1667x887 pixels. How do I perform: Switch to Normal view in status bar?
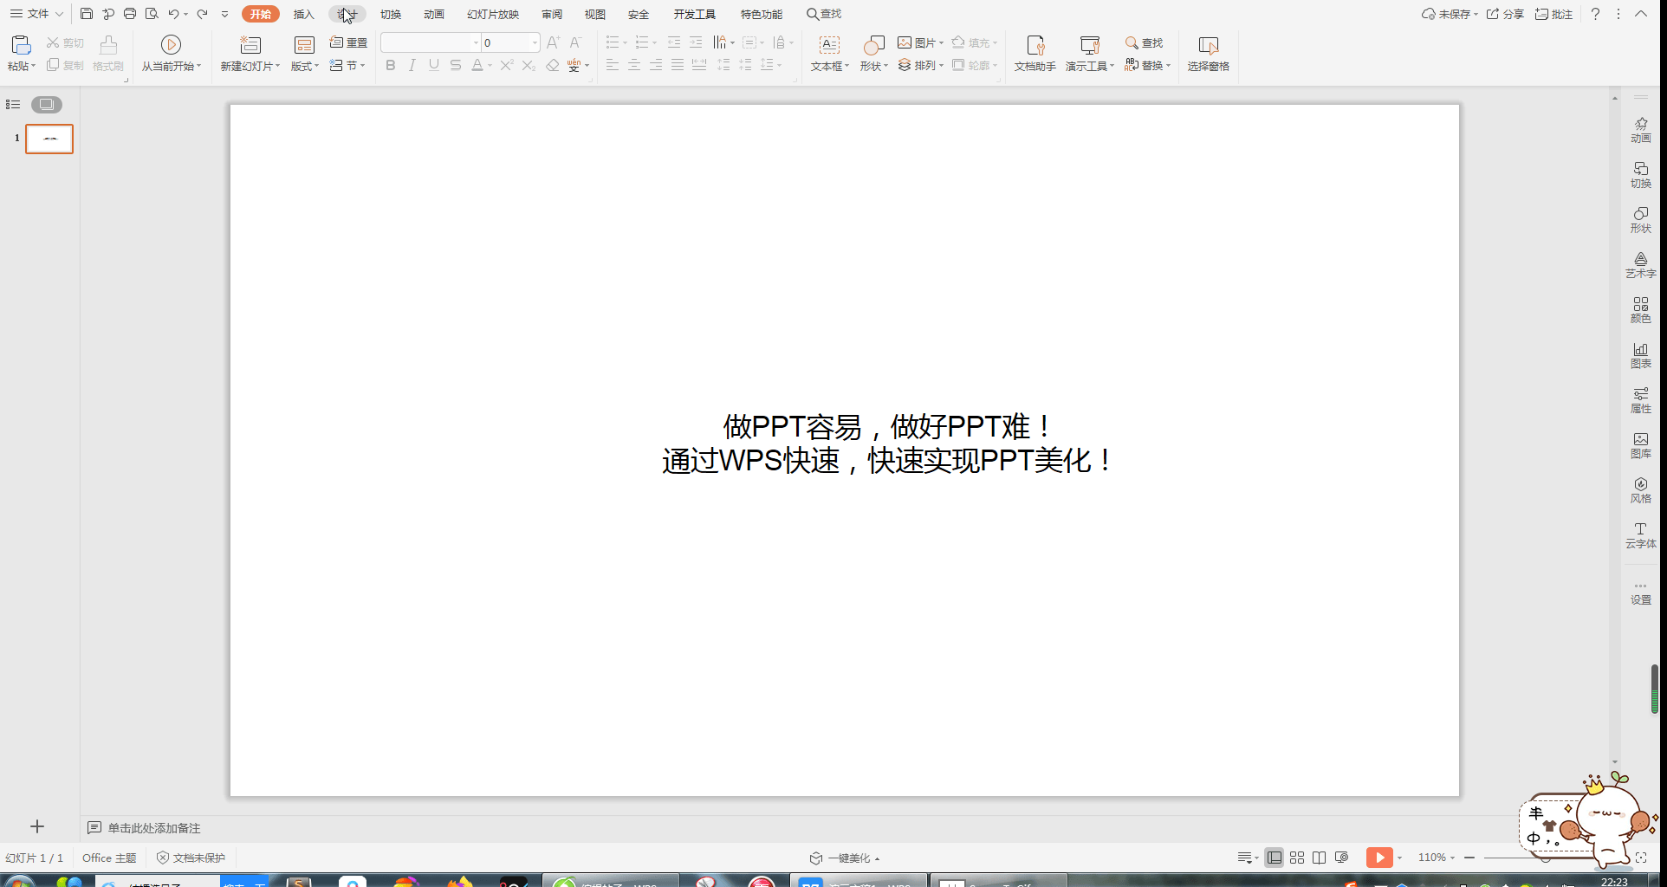click(x=1275, y=858)
